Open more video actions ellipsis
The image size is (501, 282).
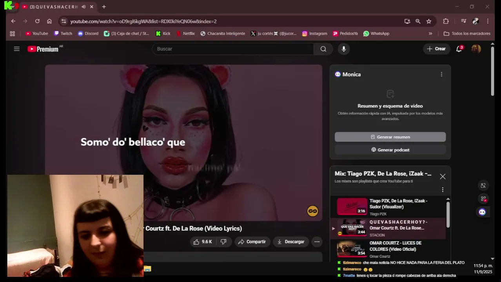click(x=317, y=242)
